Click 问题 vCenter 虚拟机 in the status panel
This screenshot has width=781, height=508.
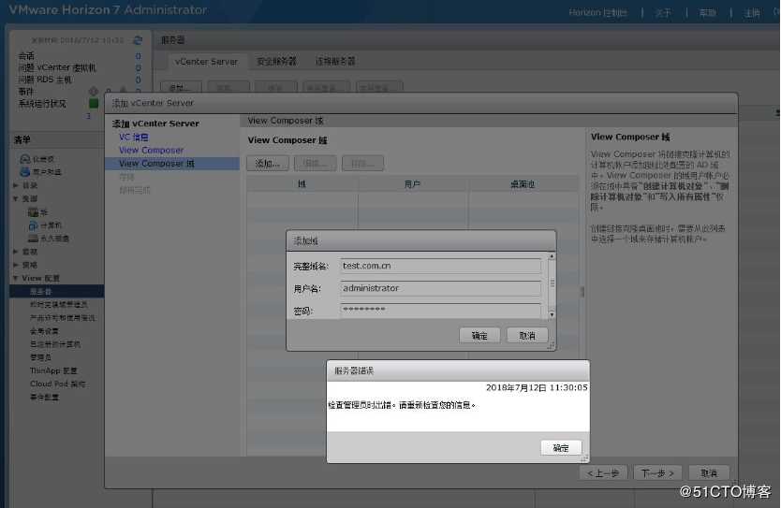tap(57, 67)
